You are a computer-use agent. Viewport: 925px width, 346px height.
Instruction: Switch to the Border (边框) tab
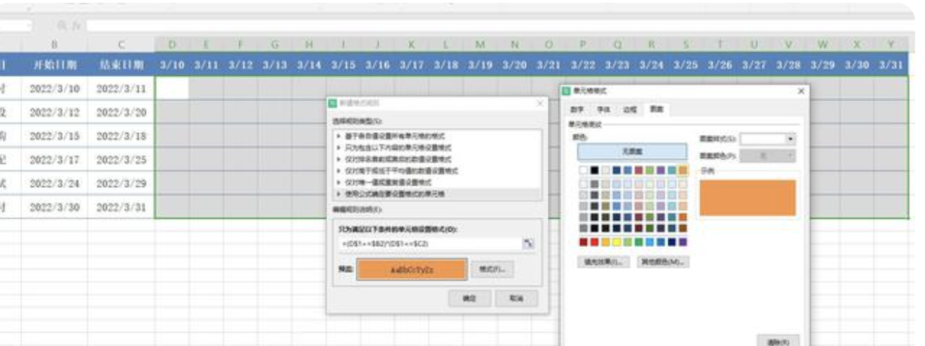coord(629,110)
